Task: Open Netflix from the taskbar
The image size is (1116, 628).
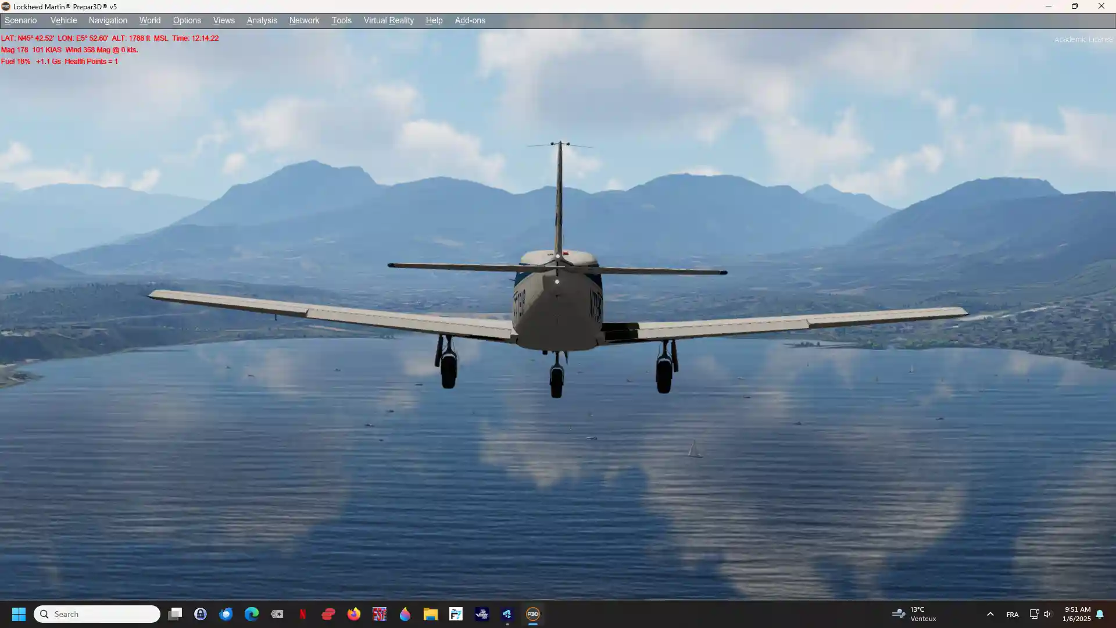Action: 303,614
